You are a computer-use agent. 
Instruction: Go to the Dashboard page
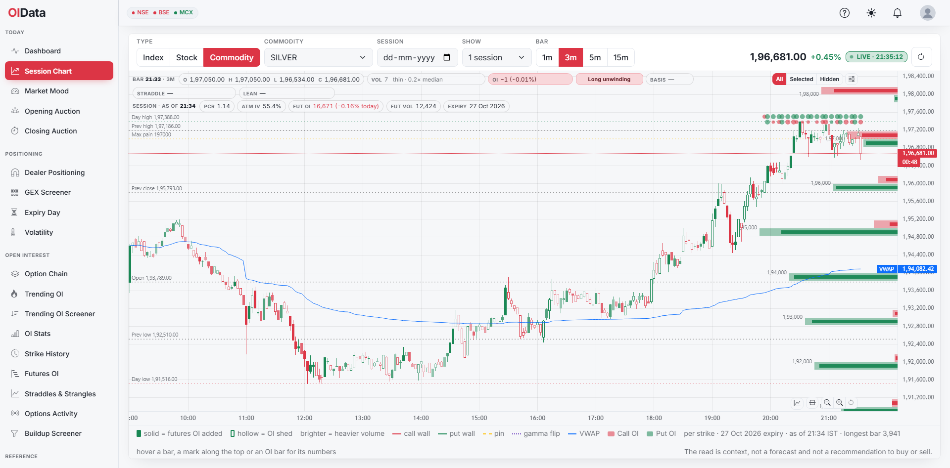point(59,51)
